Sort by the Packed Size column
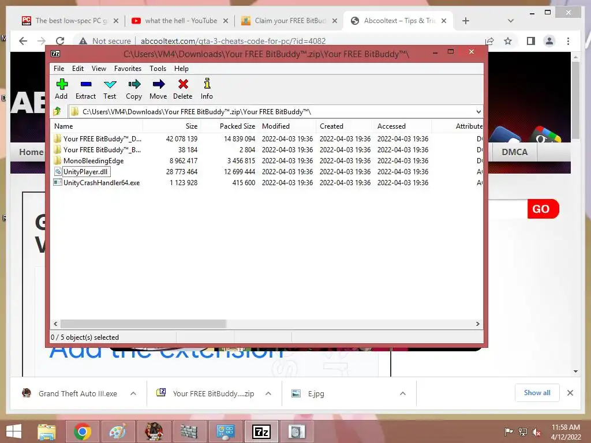This screenshot has width=591, height=443. coord(229,126)
